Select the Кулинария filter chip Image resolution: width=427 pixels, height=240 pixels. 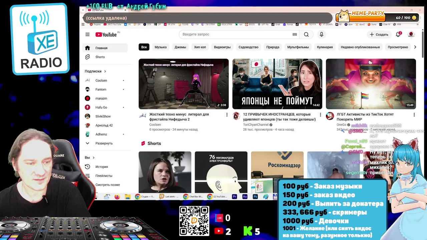coord(325,47)
